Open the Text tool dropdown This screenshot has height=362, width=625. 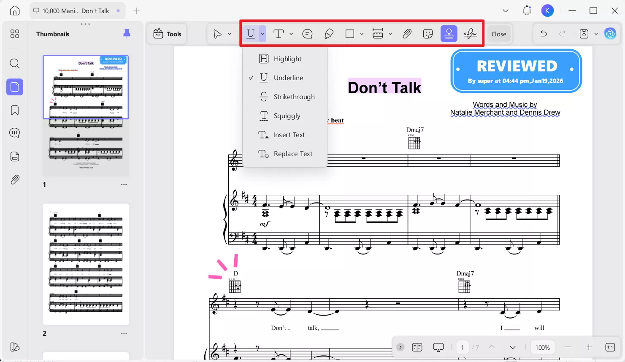[291, 34]
